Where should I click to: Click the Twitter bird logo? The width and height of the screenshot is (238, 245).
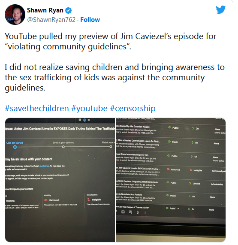pos(221,10)
